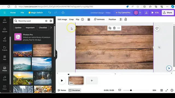Select the Important category chip
175x98 pixels.
(x=30, y=27)
